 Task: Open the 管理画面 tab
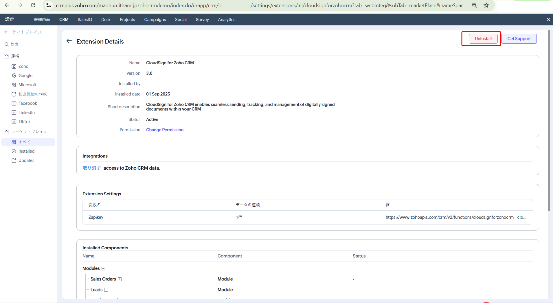tap(42, 20)
